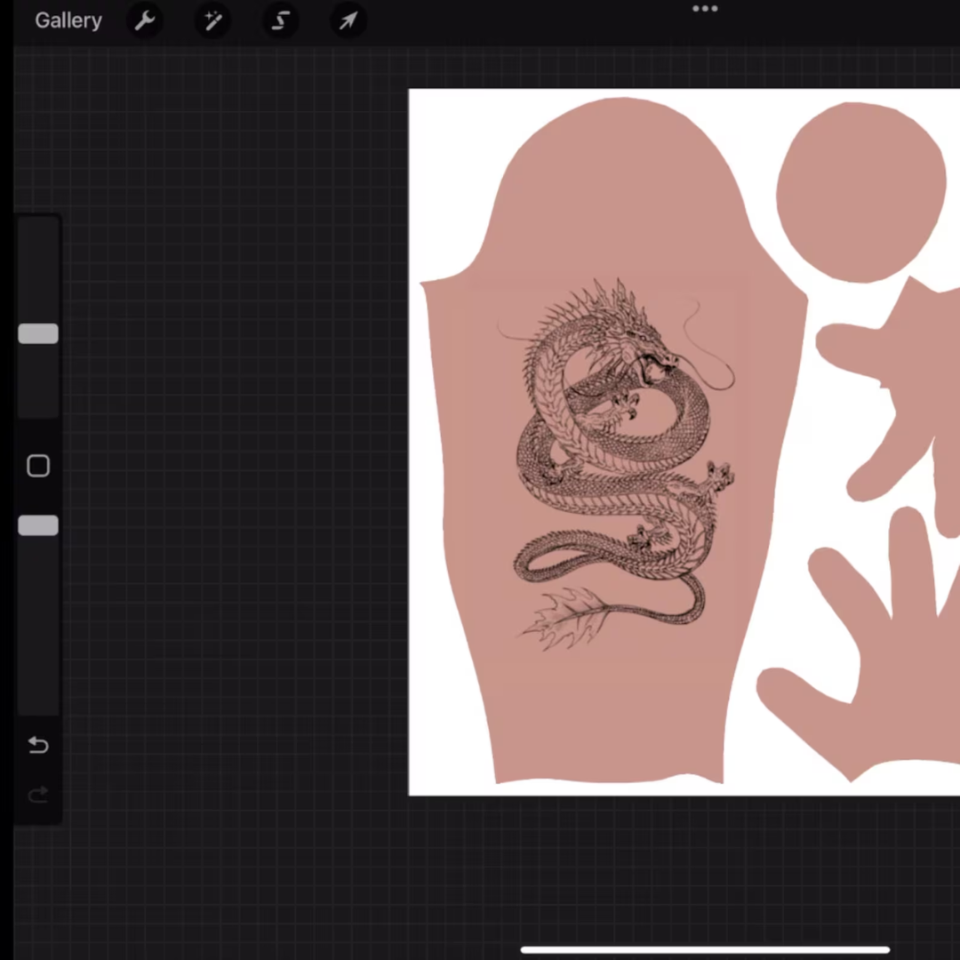Viewport: 960px width, 960px height.
Task: Undo the last stroke with the undo arrow
Action: 37,745
